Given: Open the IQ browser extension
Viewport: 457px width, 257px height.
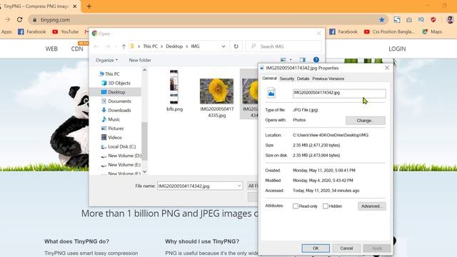Looking at the screenshot, I should coord(421,20).
